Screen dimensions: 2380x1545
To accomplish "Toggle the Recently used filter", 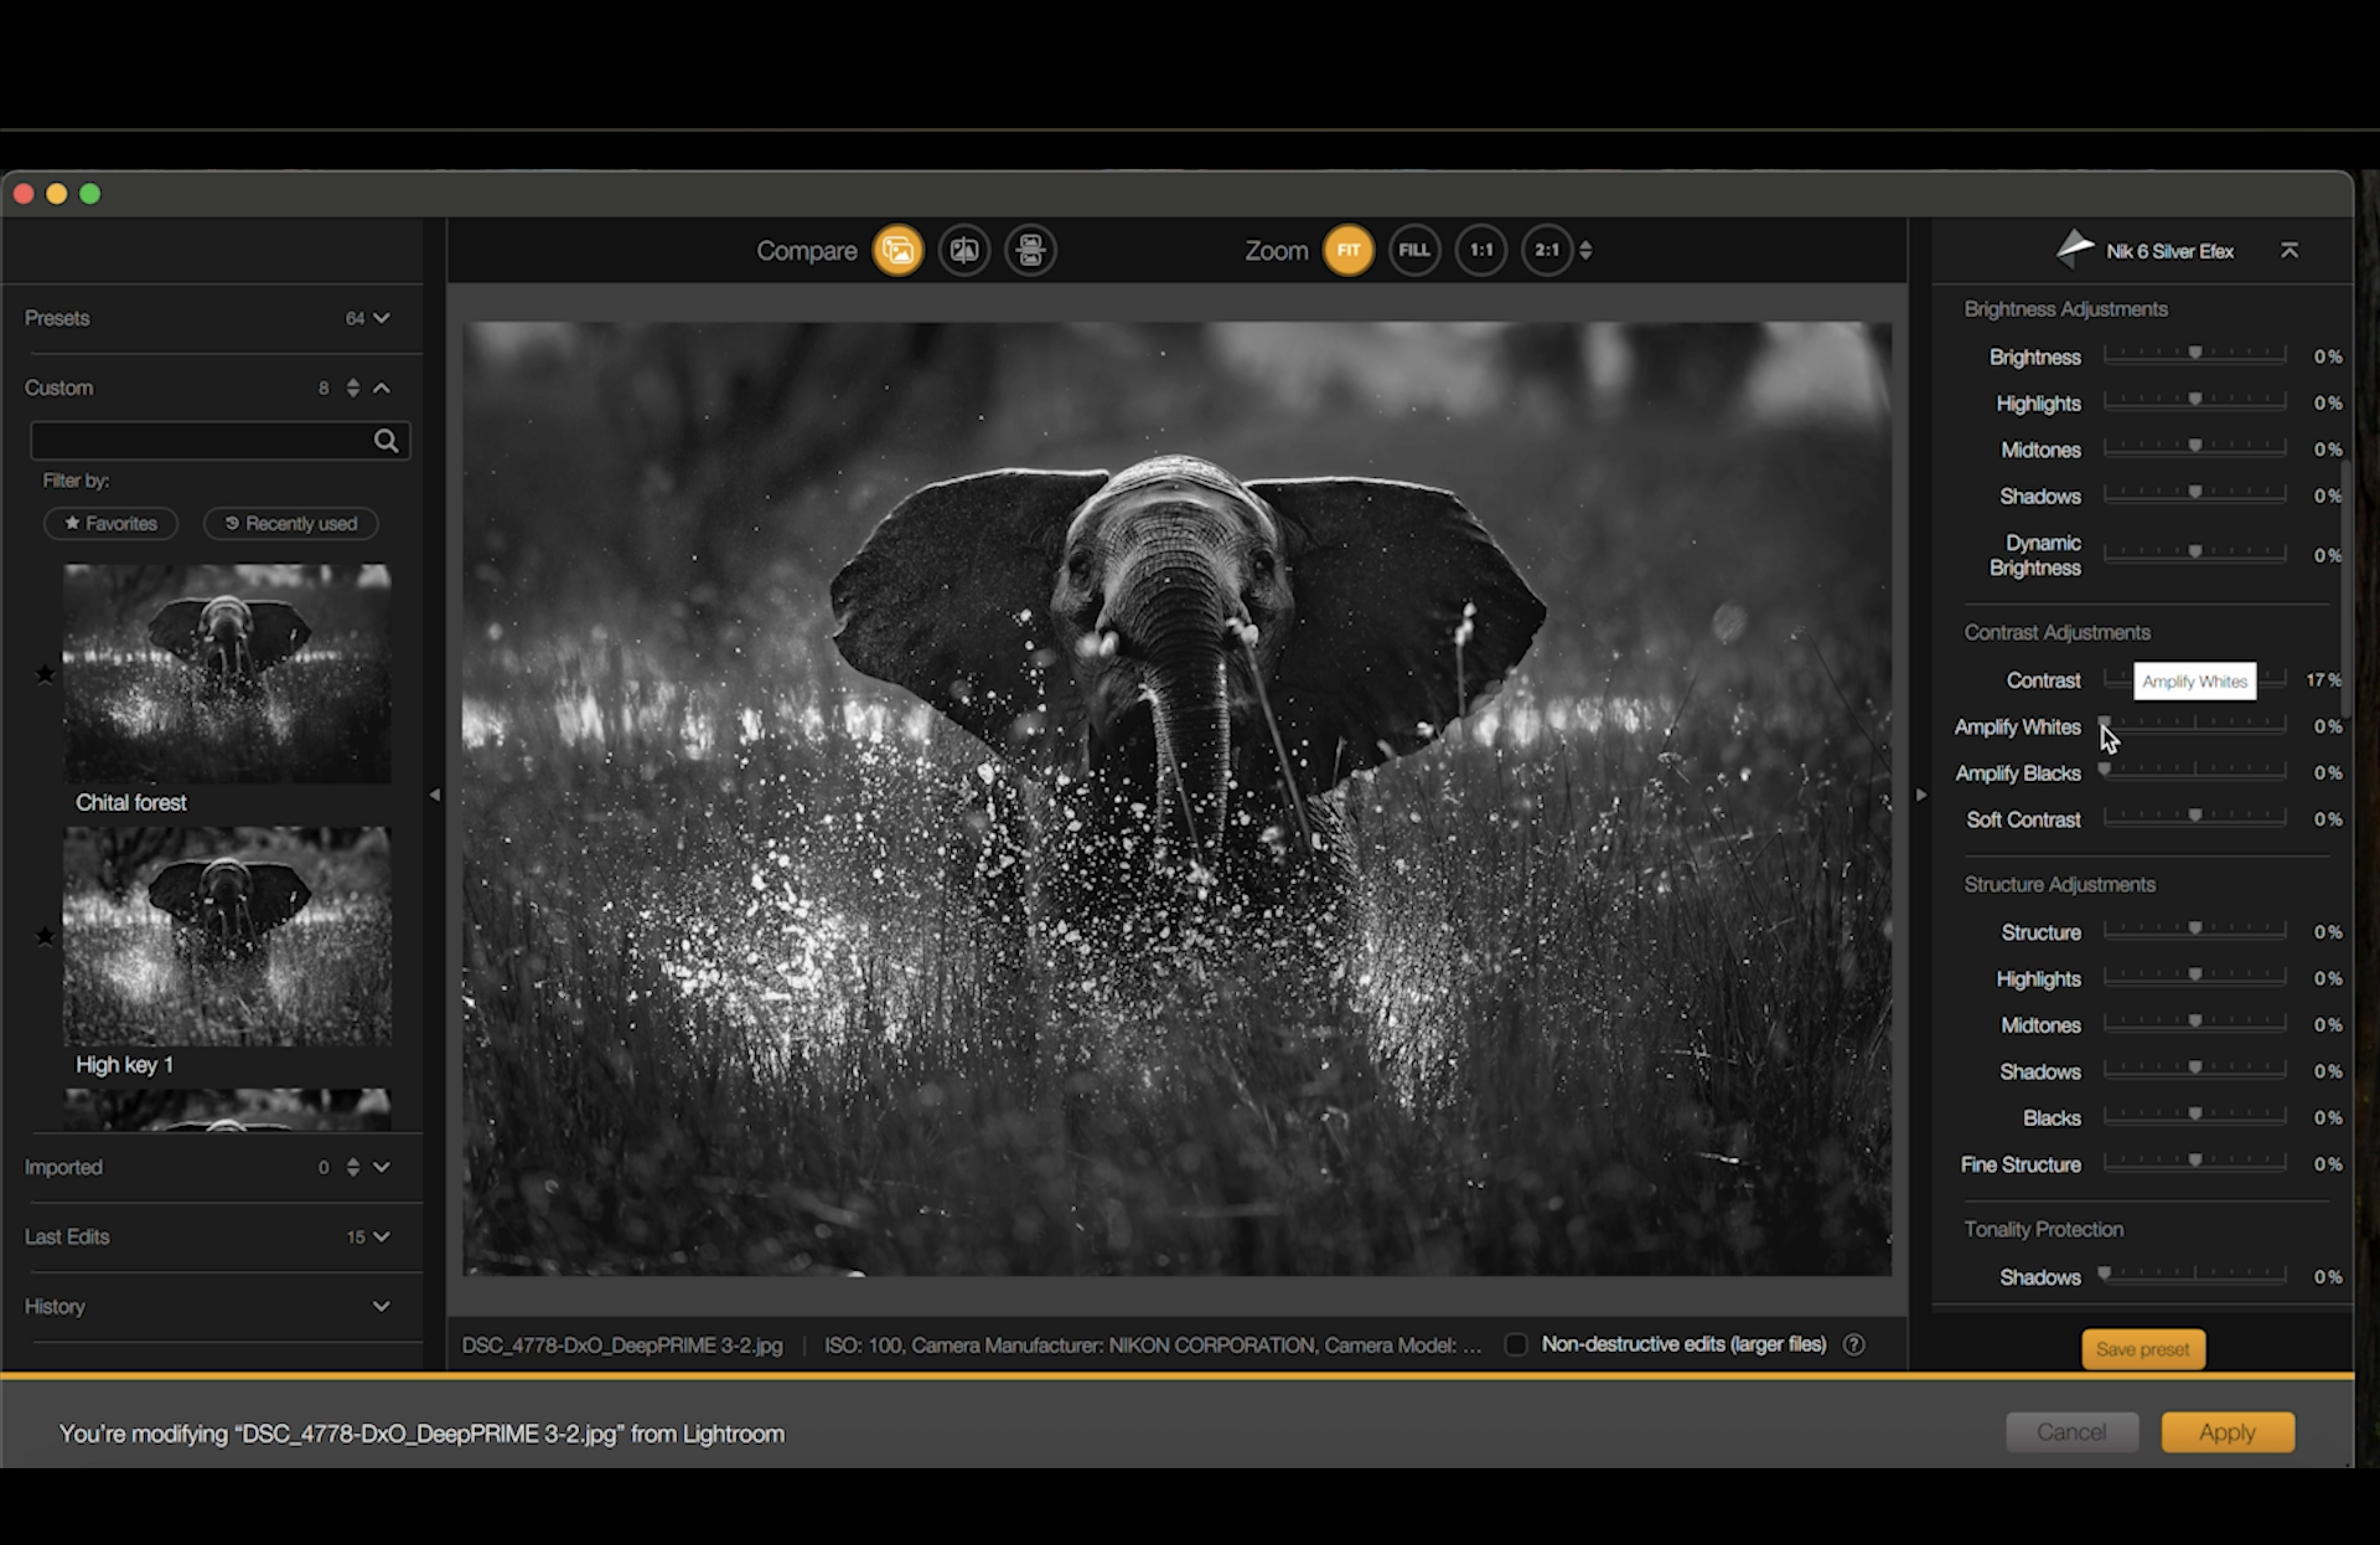I will pos(291,523).
